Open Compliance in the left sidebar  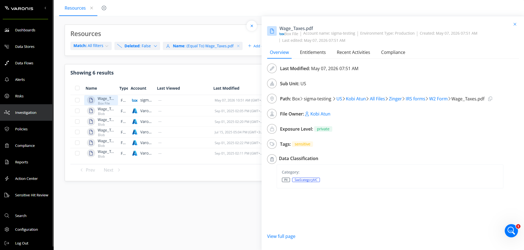pos(25,145)
